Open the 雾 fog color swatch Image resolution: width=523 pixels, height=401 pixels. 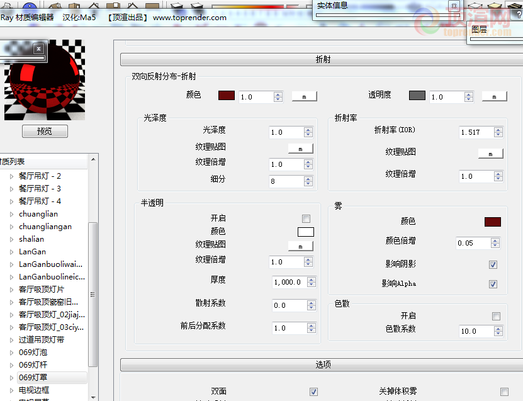pos(493,222)
